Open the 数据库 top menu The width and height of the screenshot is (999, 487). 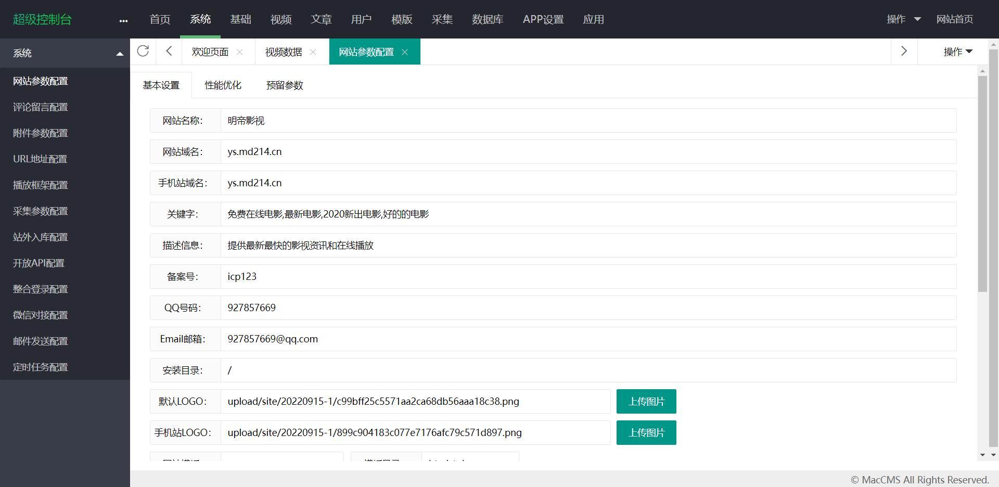pos(488,19)
